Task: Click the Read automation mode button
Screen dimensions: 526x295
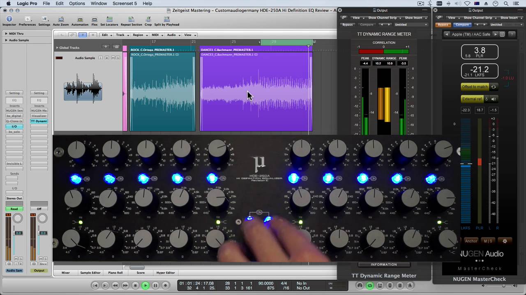Action: click(x=14, y=209)
